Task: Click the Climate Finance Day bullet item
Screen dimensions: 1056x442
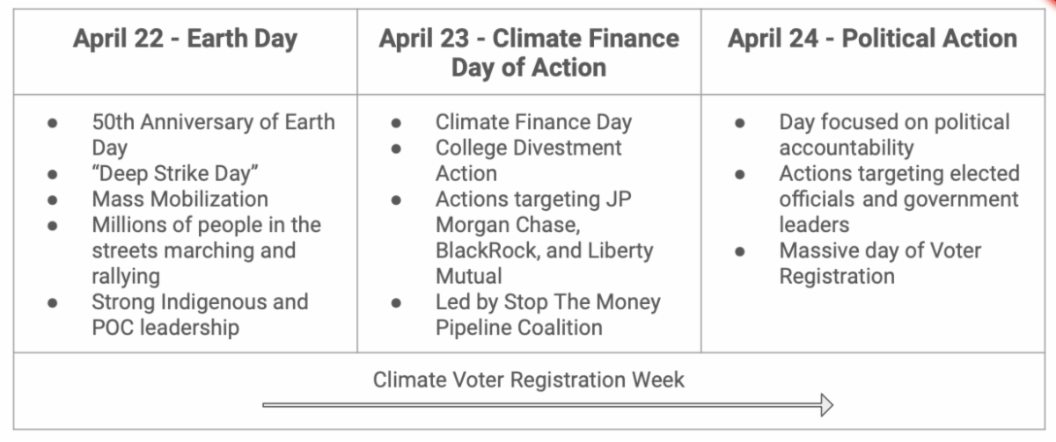Action: [533, 122]
